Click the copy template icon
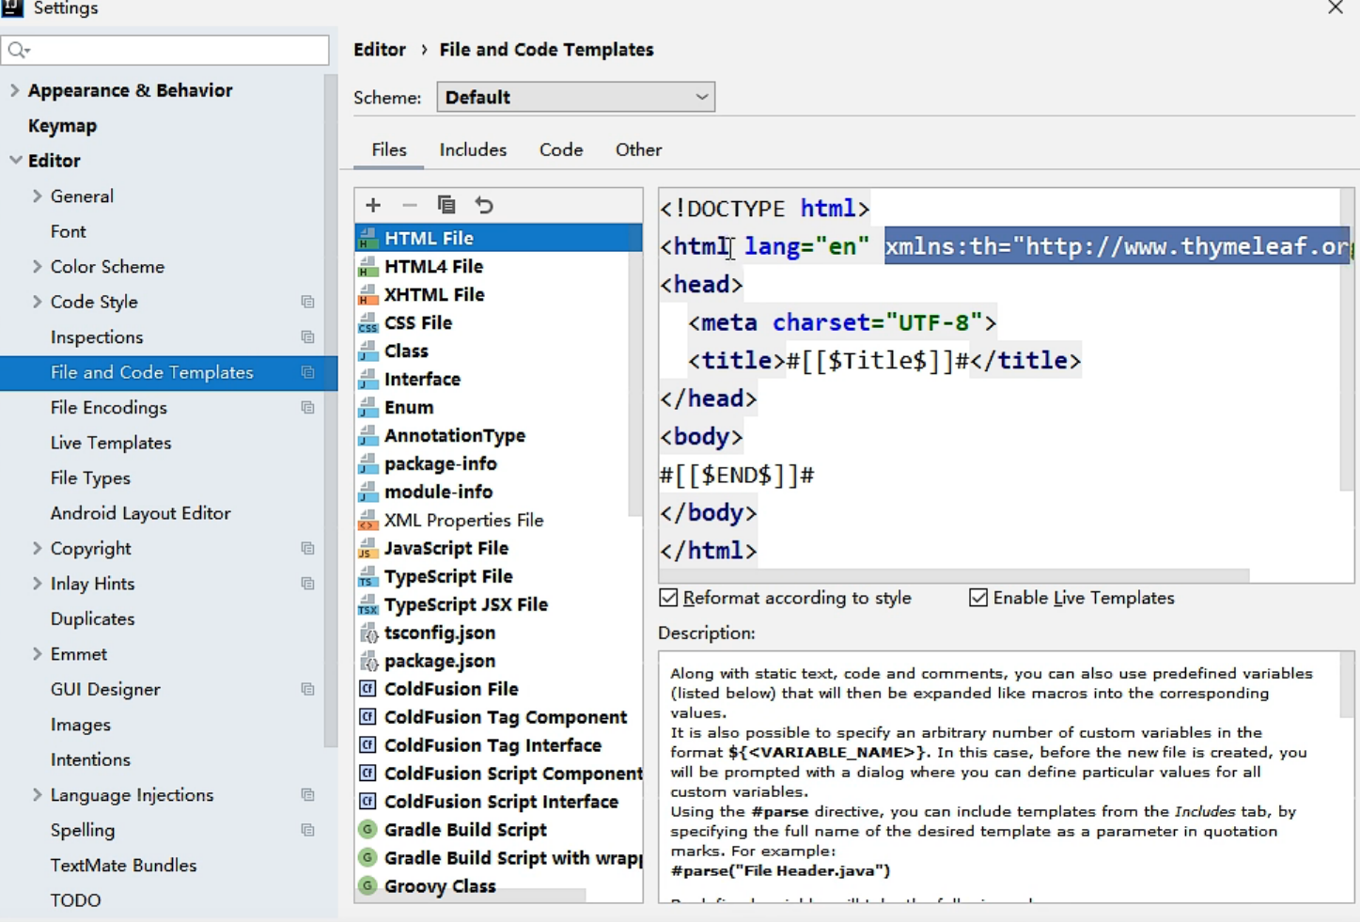 446,205
